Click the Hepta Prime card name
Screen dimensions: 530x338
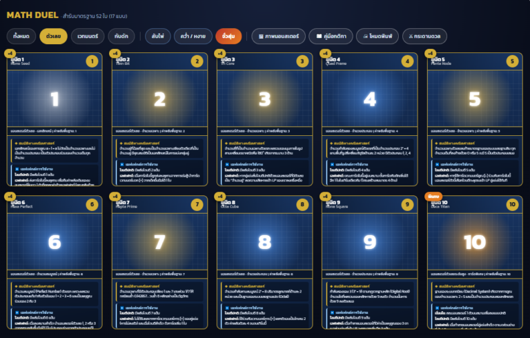126,206
